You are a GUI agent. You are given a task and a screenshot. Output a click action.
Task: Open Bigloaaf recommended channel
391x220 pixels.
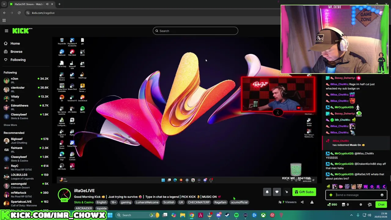26,141
